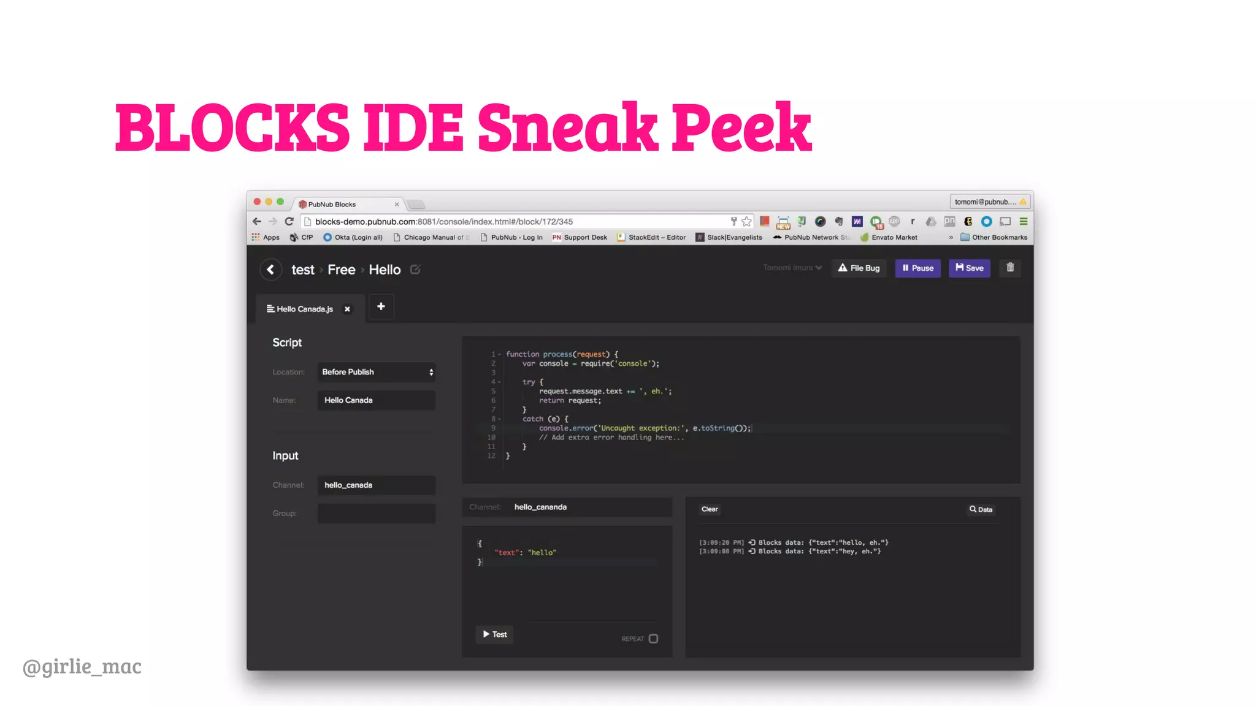Screen dimensions: 1256x706
Task: Open the Tomomi Imura user dropdown
Action: pyautogui.click(x=792, y=268)
